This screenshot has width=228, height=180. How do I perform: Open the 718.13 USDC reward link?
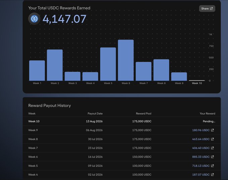[201, 166]
